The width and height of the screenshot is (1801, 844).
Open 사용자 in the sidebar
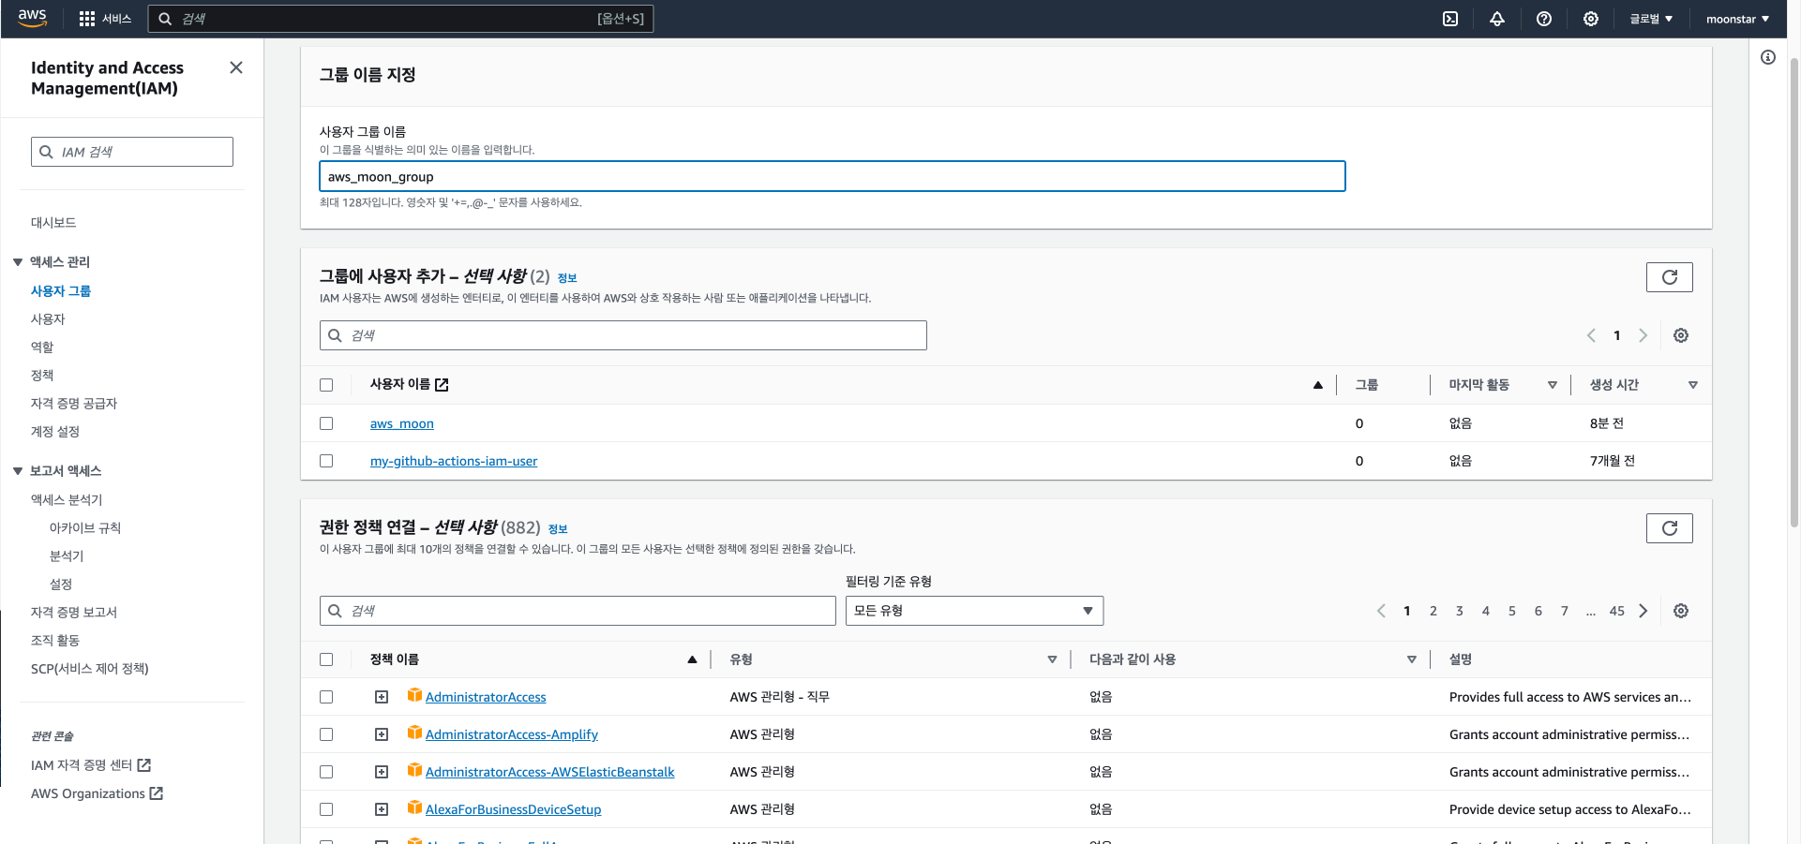[48, 319]
